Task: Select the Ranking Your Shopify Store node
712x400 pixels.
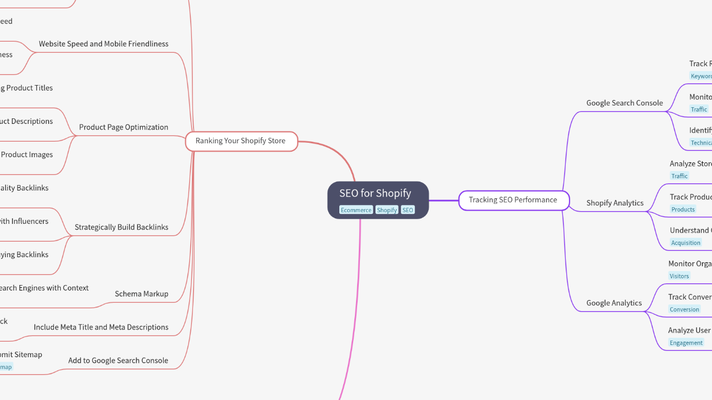Action: pos(241,141)
